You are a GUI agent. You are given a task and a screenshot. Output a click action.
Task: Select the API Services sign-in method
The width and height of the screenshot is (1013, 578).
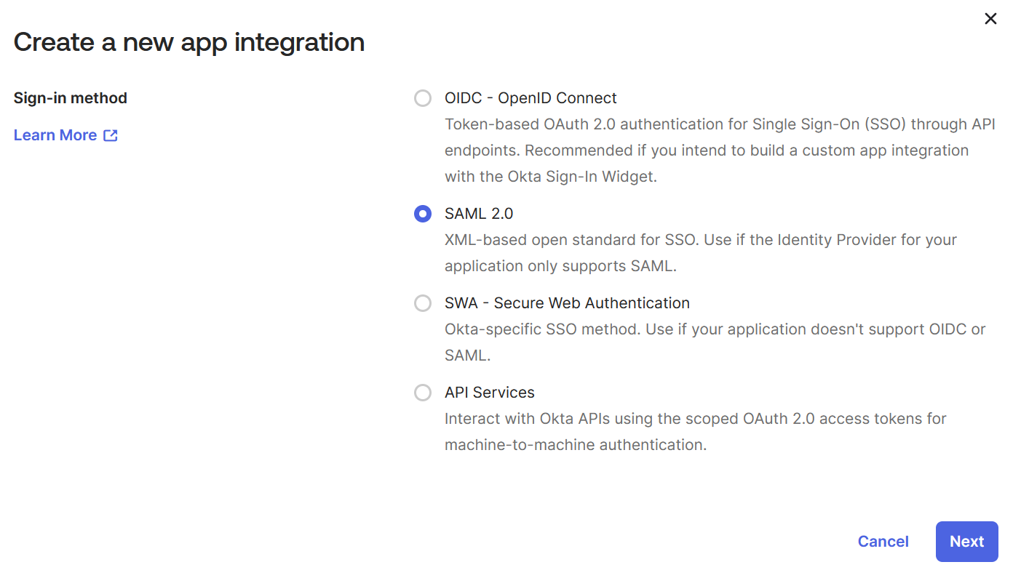423,393
